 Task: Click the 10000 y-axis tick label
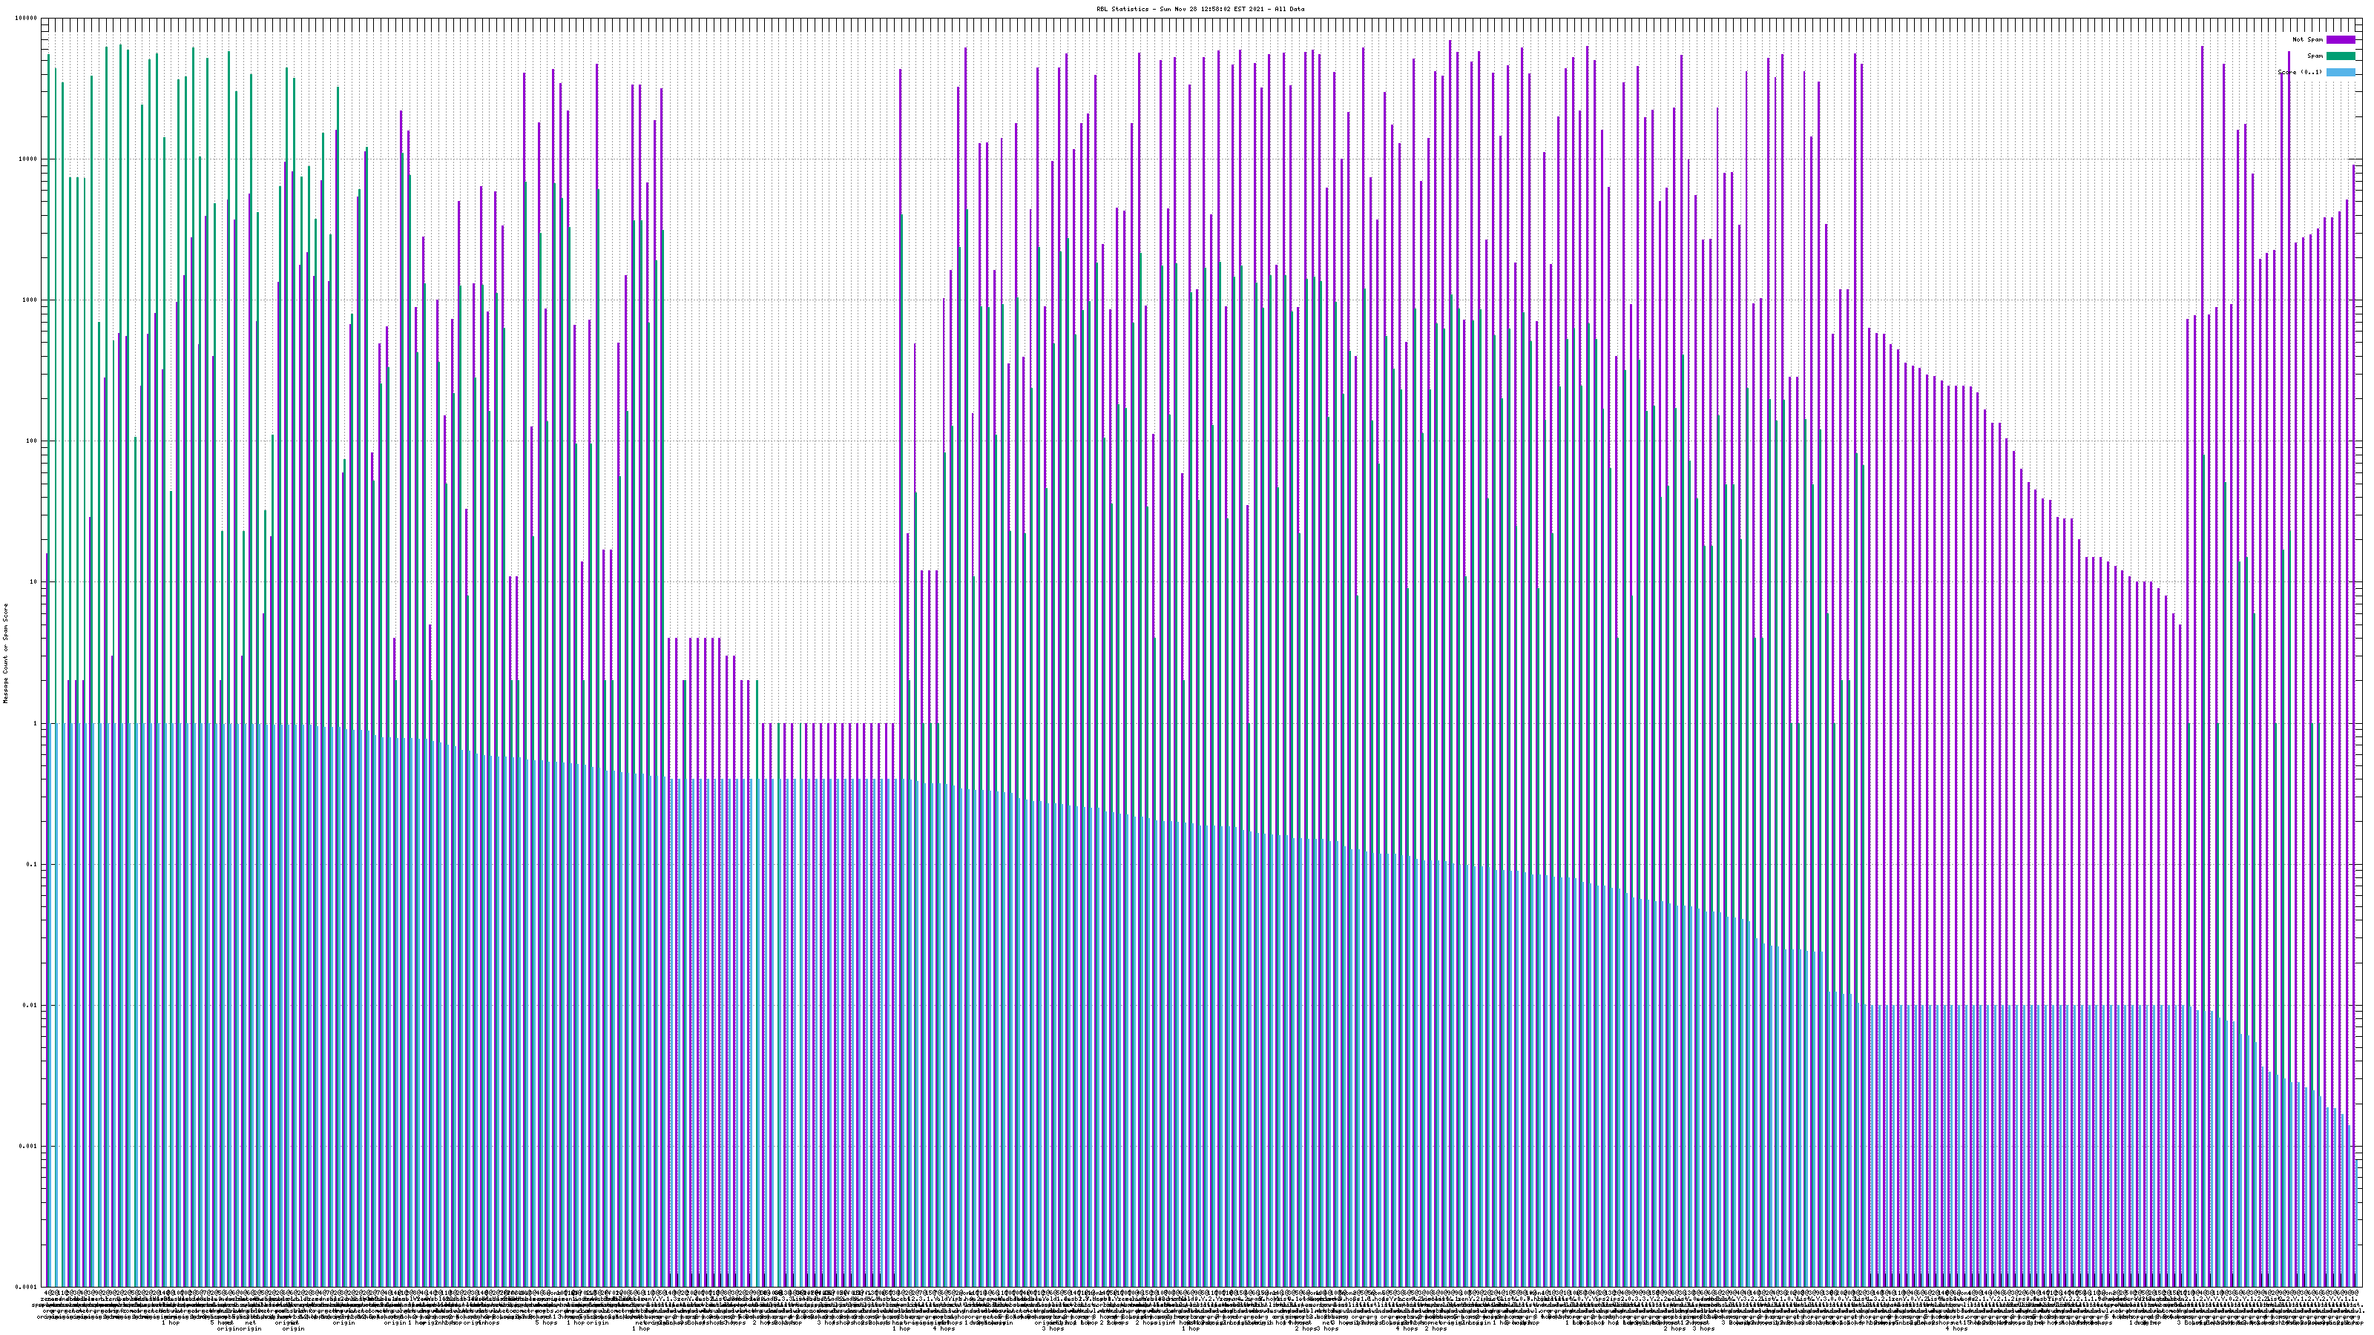29,159
